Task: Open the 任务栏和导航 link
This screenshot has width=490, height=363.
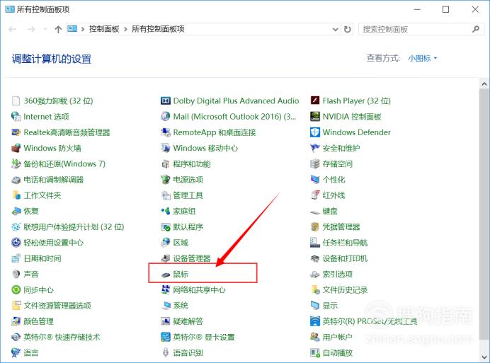Action: click(345, 243)
